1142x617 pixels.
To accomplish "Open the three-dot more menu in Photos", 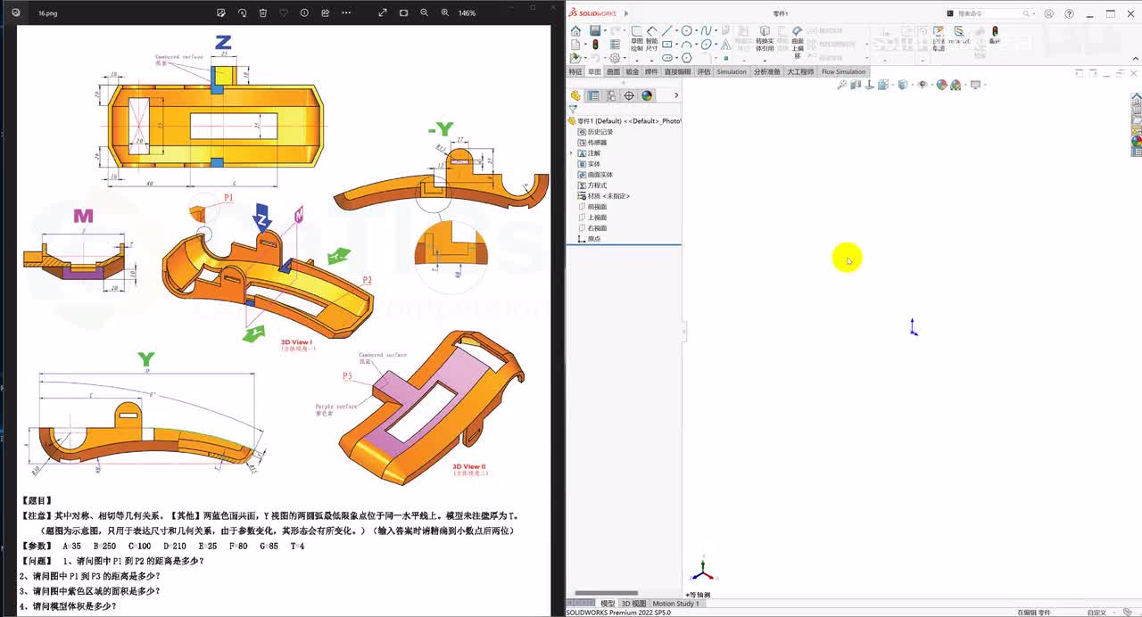I will [346, 13].
